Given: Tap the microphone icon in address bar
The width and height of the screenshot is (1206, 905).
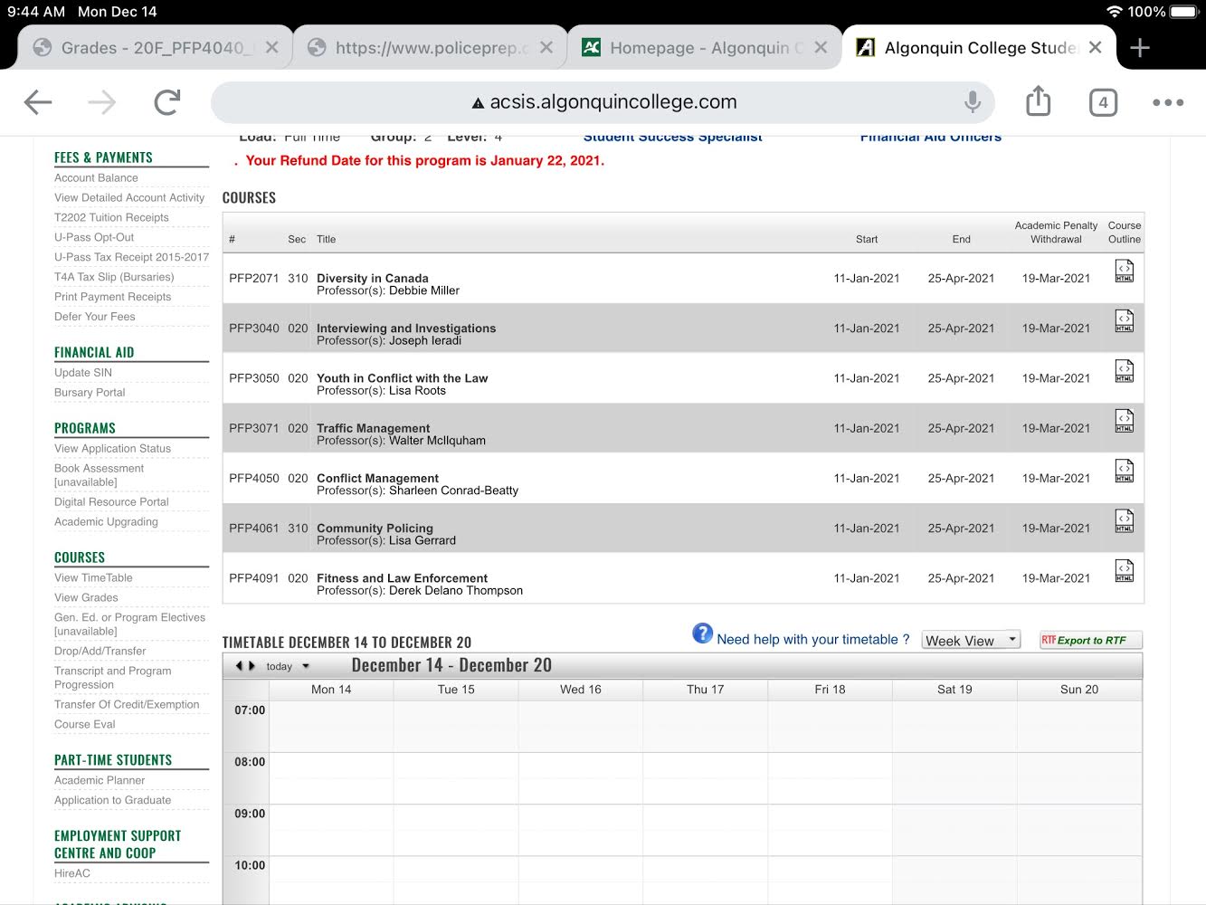Looking at the screenshot, I should [973, 101].
